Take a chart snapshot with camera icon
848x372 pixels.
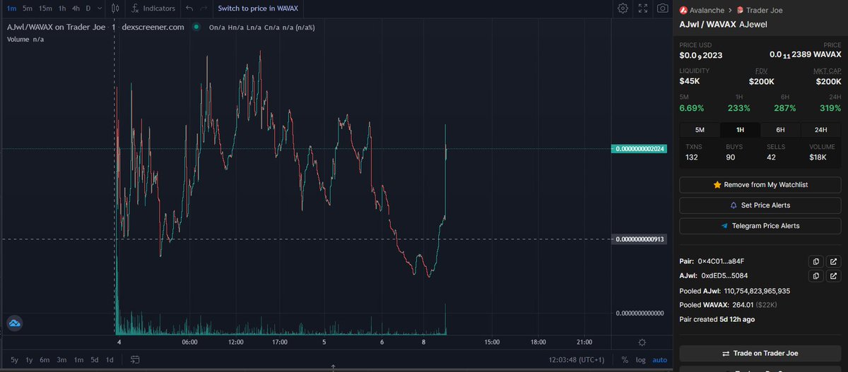pos(662,8)
